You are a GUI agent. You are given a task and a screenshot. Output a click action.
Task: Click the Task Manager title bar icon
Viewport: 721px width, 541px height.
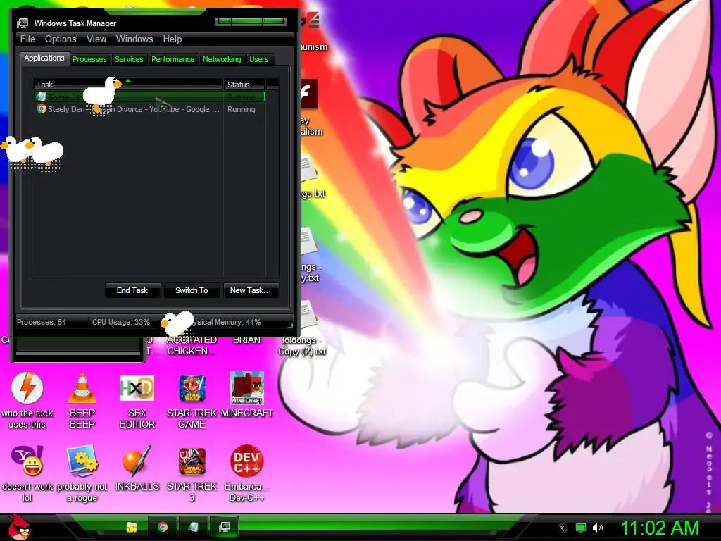click(23, 23)
